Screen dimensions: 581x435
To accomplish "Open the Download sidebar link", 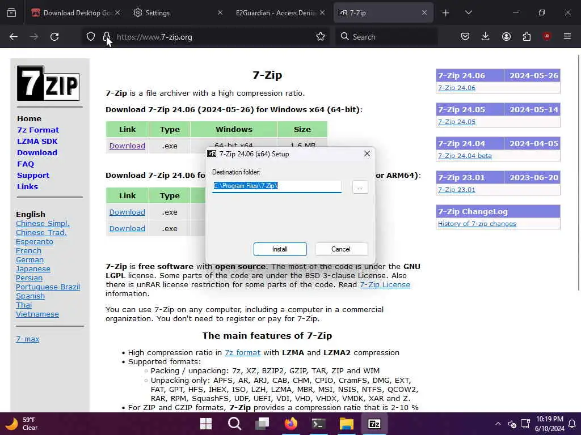I will tap(37, 152).
